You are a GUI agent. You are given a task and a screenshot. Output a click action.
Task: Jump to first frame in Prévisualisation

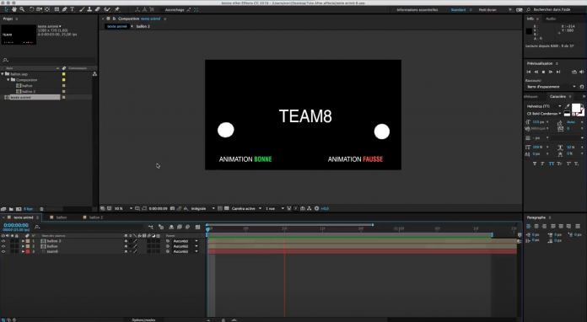[529, 72]
